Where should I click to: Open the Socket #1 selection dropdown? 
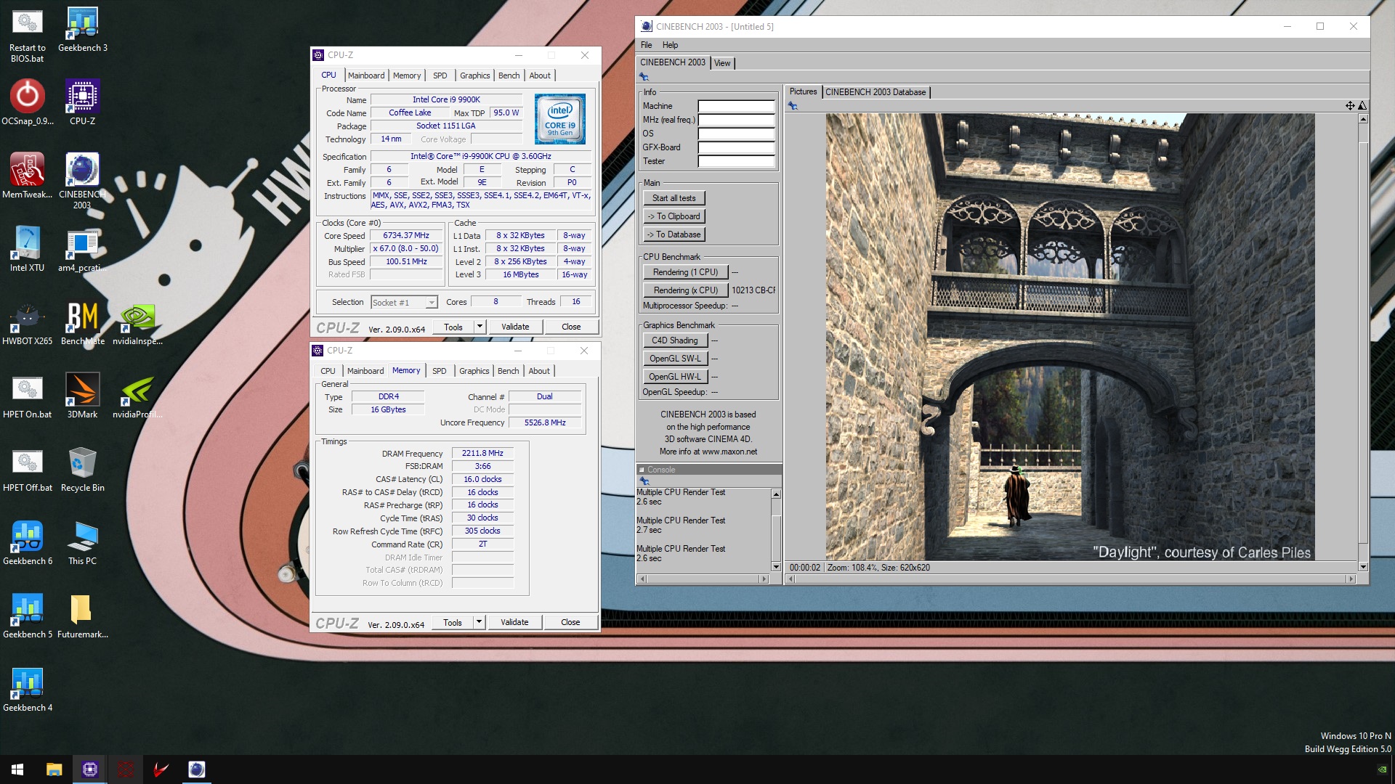(x=404, y=303)
